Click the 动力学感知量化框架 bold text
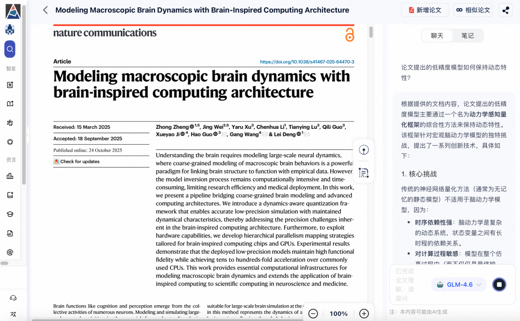Screen dimensions: 520x321 (454, 120)
